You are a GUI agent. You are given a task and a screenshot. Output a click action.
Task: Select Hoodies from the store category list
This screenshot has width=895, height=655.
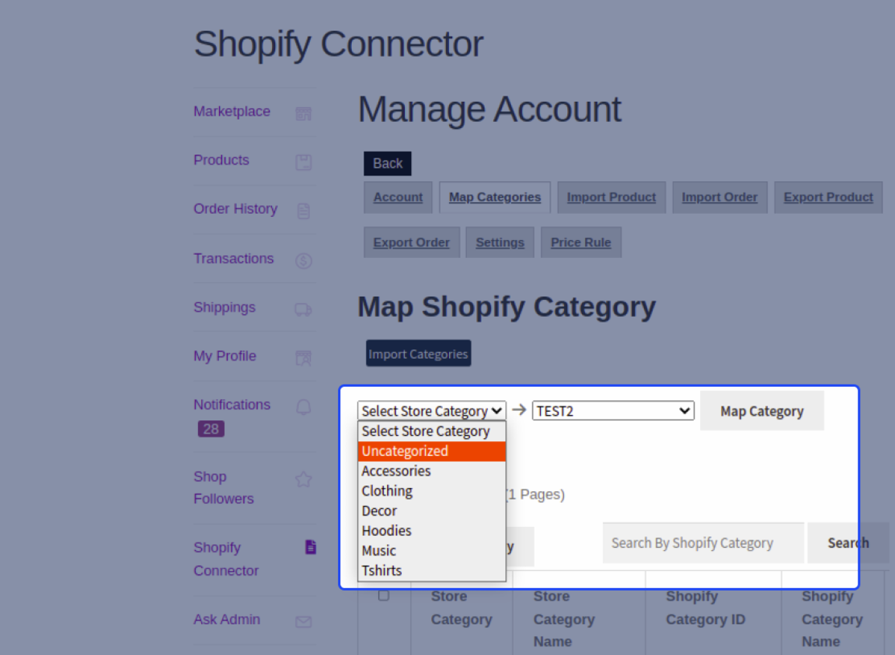pyautogui.click(x=386, y=530)
